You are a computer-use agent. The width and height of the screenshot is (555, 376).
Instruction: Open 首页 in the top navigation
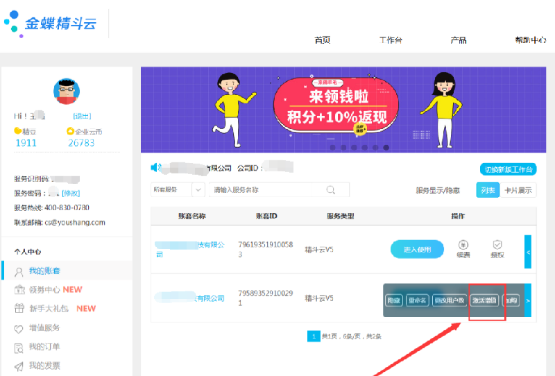point(322,40)
